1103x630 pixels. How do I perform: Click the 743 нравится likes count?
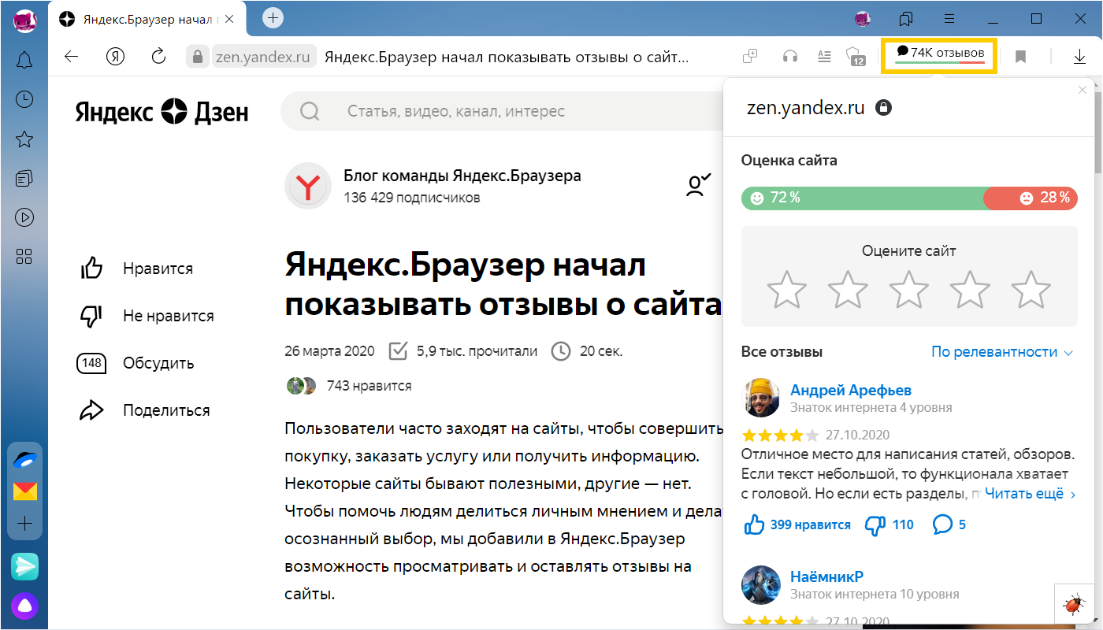(x=369, y=386)
